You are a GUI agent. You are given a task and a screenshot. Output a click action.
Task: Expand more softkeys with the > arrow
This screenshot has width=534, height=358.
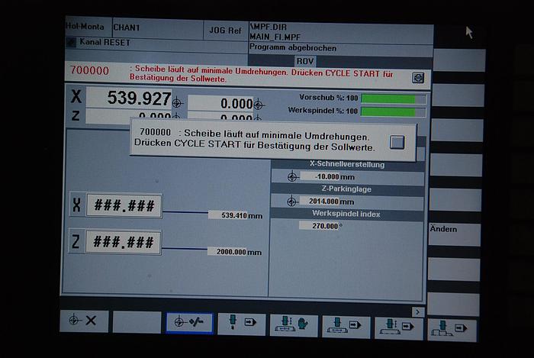(417, 311)
